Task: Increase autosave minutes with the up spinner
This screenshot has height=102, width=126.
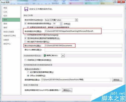Action: (x=61, y=23)
